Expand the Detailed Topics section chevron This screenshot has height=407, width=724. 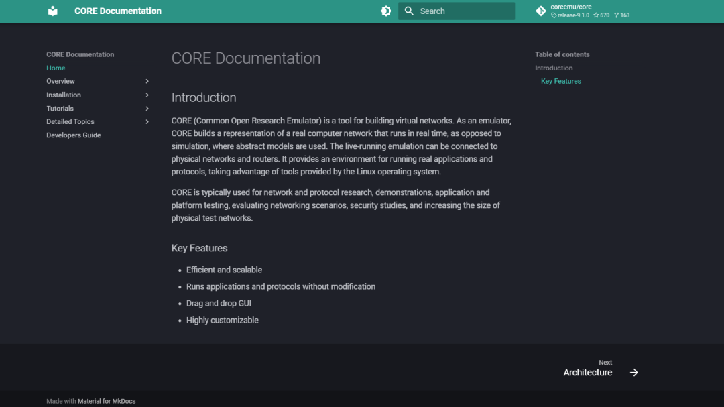pos(147,122)
